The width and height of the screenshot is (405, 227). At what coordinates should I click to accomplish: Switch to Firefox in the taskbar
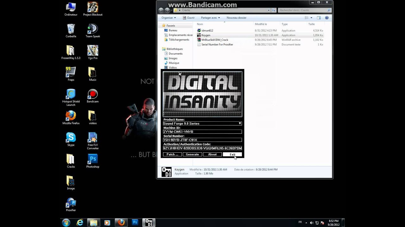click(121, 223)
